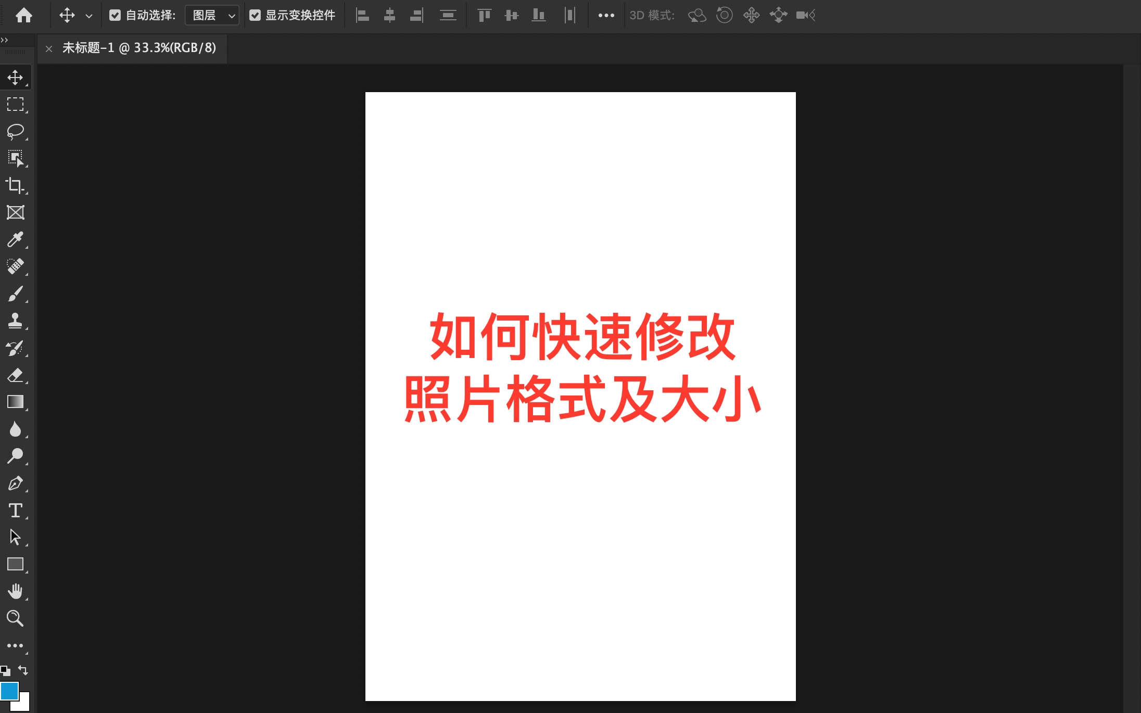Activate the Zoom tool
This screenshot has height=713, width=1141.
pos(16,618)
